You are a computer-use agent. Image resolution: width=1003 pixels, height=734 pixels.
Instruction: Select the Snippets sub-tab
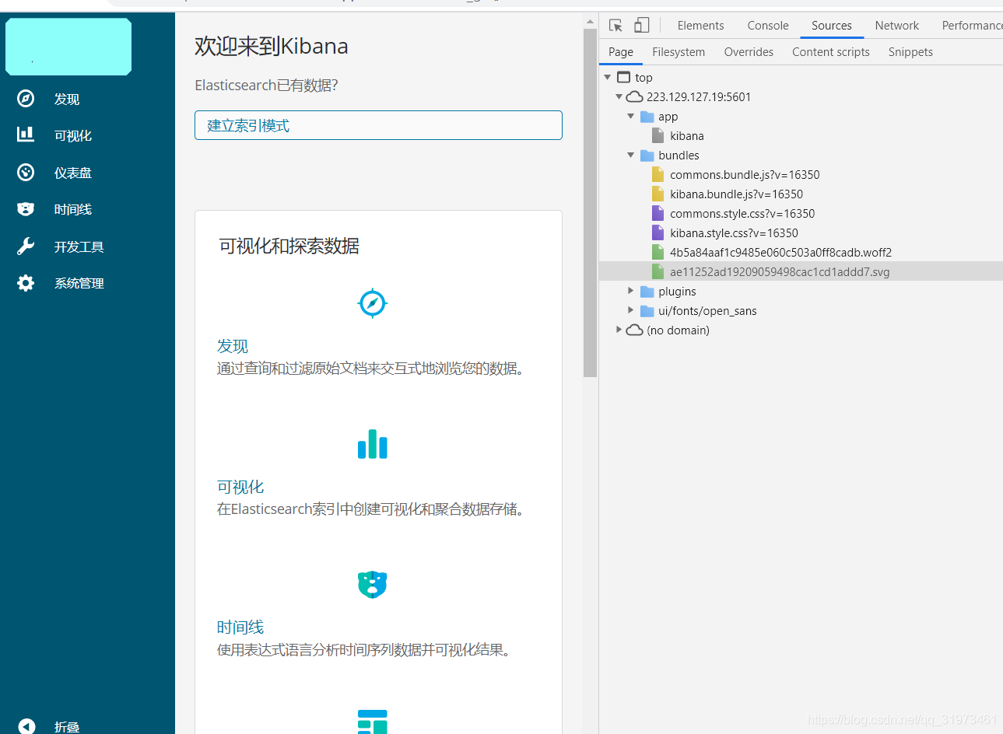[910, 52]
